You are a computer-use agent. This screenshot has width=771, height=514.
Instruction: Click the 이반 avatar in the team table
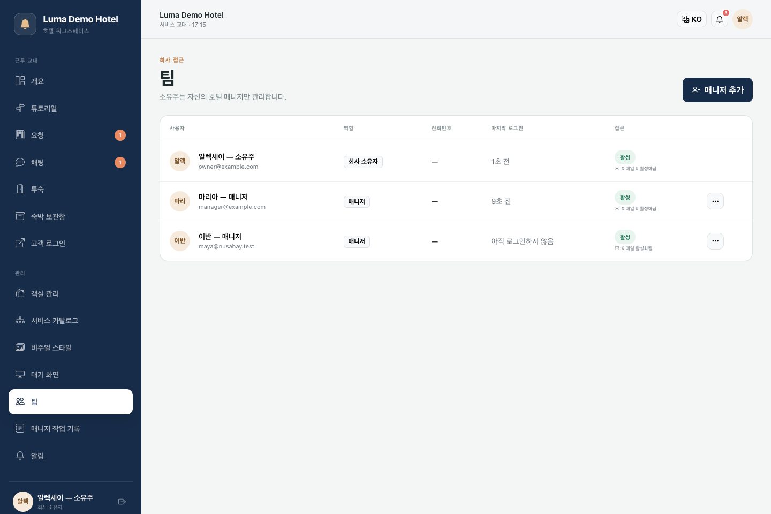180,241
